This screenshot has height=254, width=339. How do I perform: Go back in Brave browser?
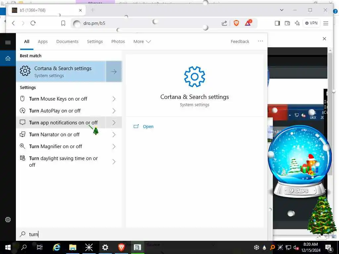point(13,23)
